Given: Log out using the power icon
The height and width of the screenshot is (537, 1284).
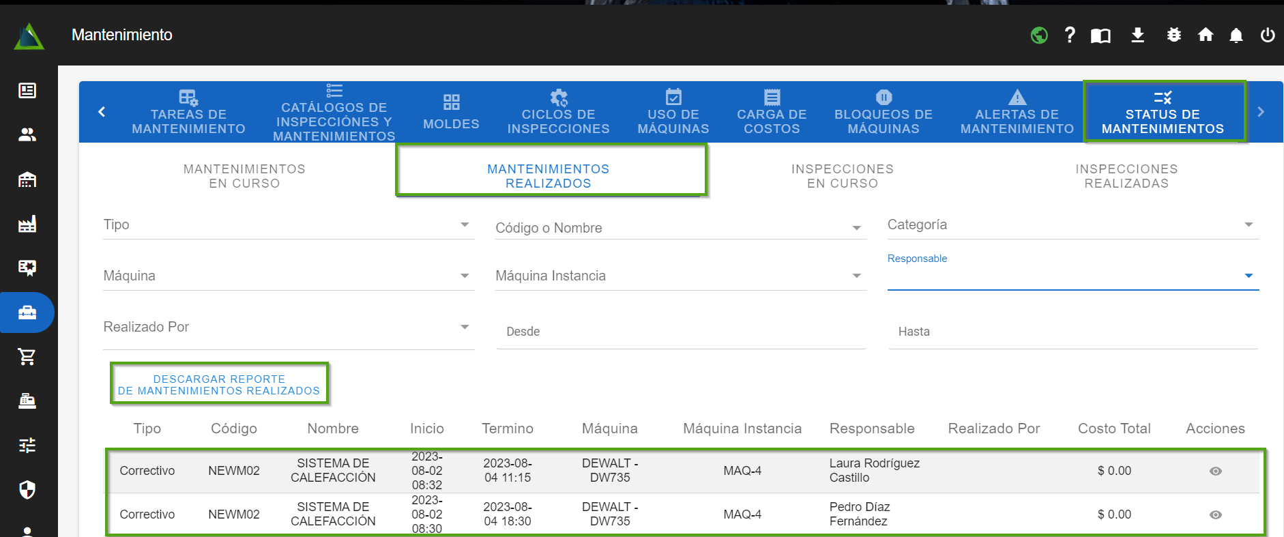Looking at the screenshot, I should 1267,35.
